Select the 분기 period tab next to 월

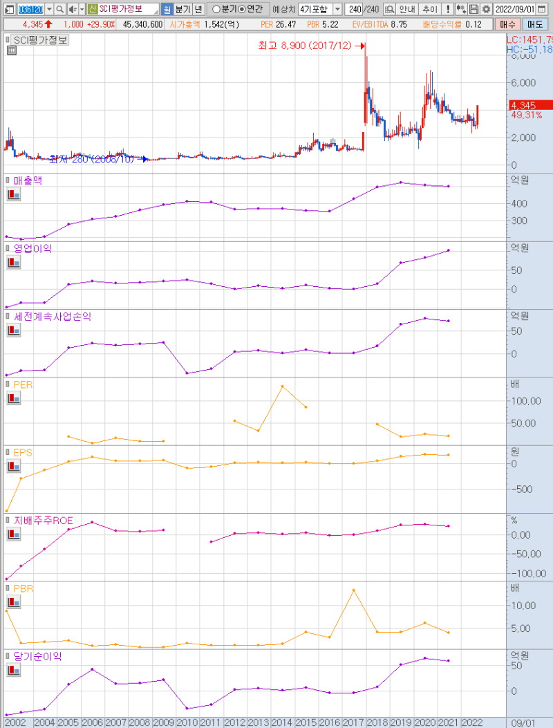pos(182,9)
